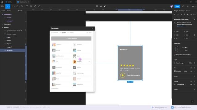
Task: Add a stroke with plus icon
Action: point(194,76)
